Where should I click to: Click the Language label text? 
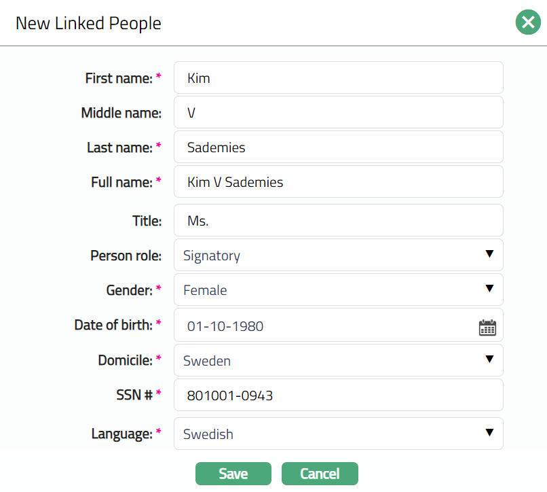(121, 434)
